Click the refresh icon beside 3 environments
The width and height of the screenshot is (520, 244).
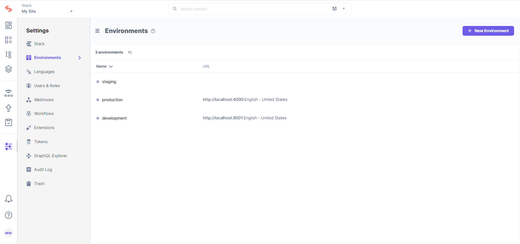tap(130, 52)
